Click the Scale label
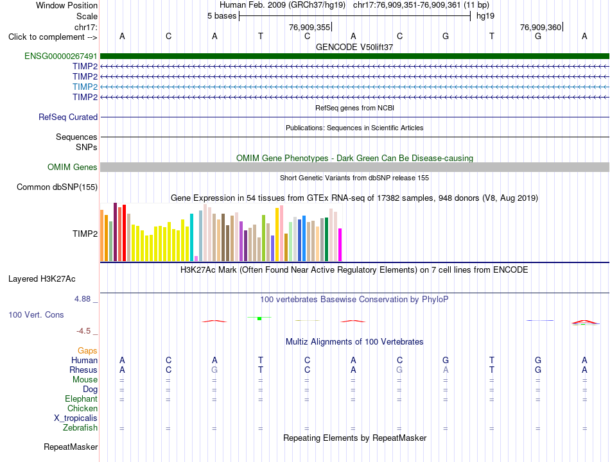 [x=87, y=16]
